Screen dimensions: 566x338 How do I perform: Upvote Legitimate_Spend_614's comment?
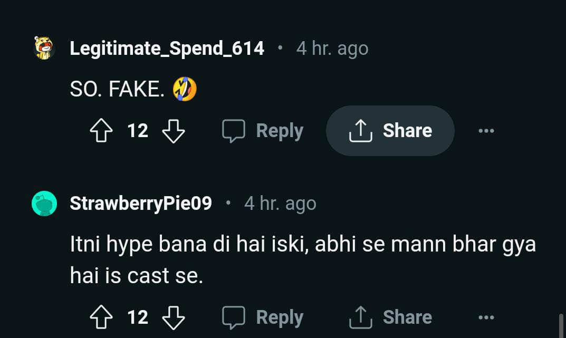(x=101, y=131)
